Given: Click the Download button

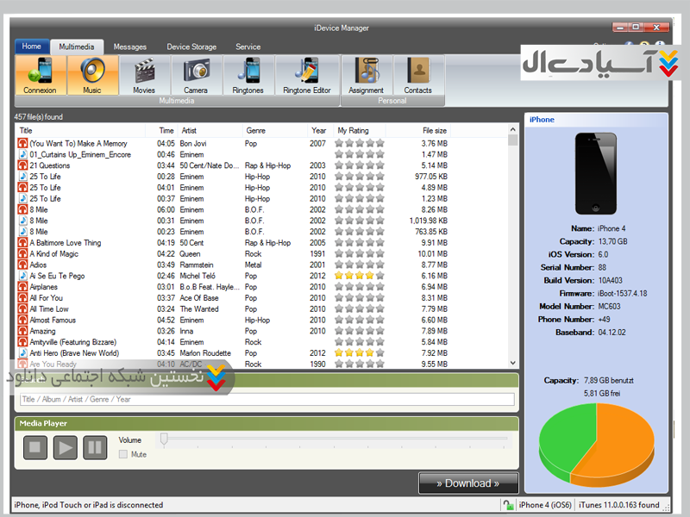Looking at the screenshot, I should (x=468, y=483).
